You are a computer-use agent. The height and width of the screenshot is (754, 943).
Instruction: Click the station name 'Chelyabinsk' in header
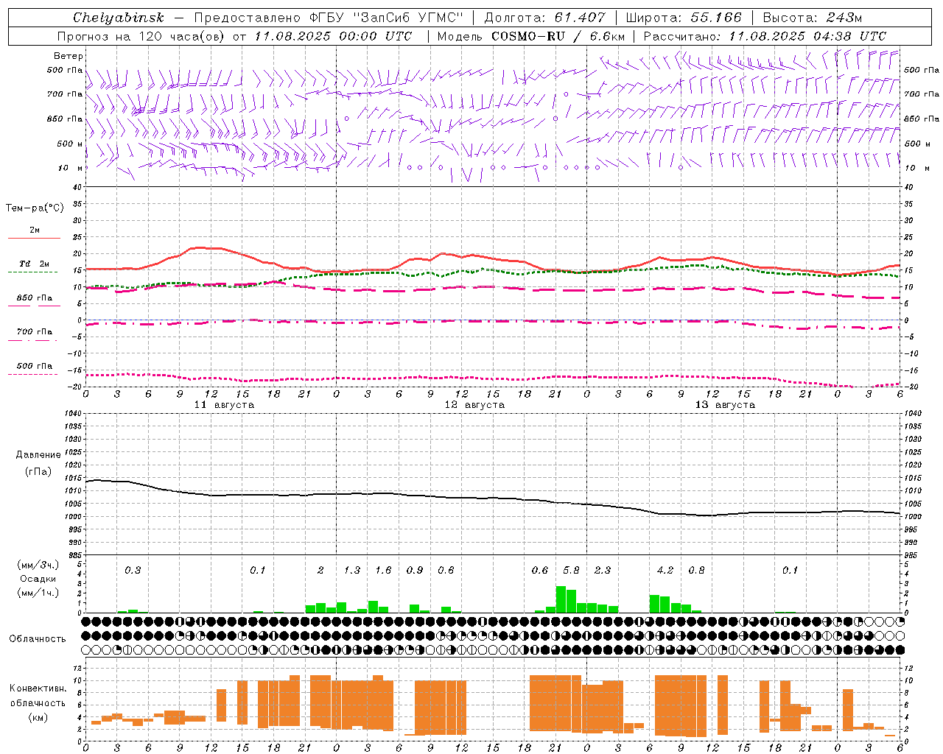pyautogui.click(x=119, y=18)
